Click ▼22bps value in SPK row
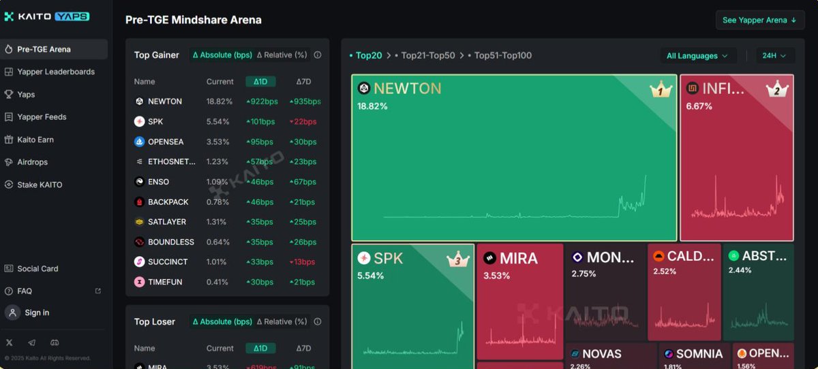This screenshot has width=818, height=369. 303,122
